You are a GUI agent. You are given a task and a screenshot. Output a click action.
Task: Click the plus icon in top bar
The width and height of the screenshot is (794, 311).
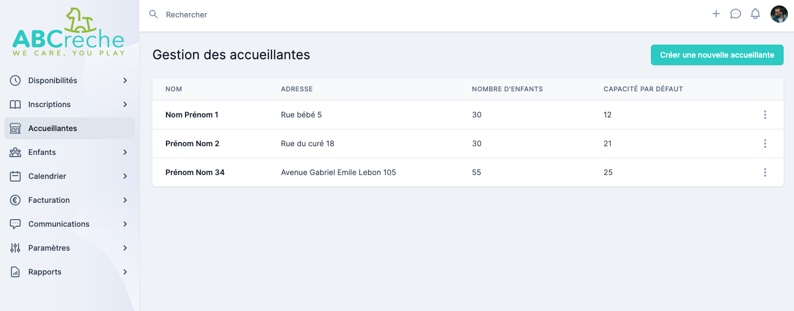(x=716, y=14)
